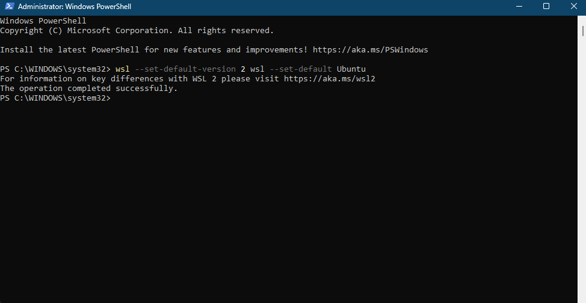The height and width of the screenshot is (303, 586).
Task: Click the 'Administrator: Windows PowerShell' window title
Action: click(75, 7)
